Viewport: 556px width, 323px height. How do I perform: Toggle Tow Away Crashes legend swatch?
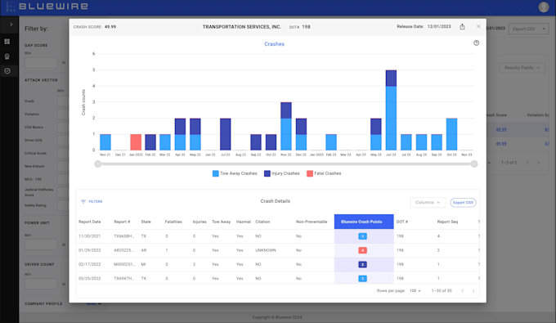[215, 173]
